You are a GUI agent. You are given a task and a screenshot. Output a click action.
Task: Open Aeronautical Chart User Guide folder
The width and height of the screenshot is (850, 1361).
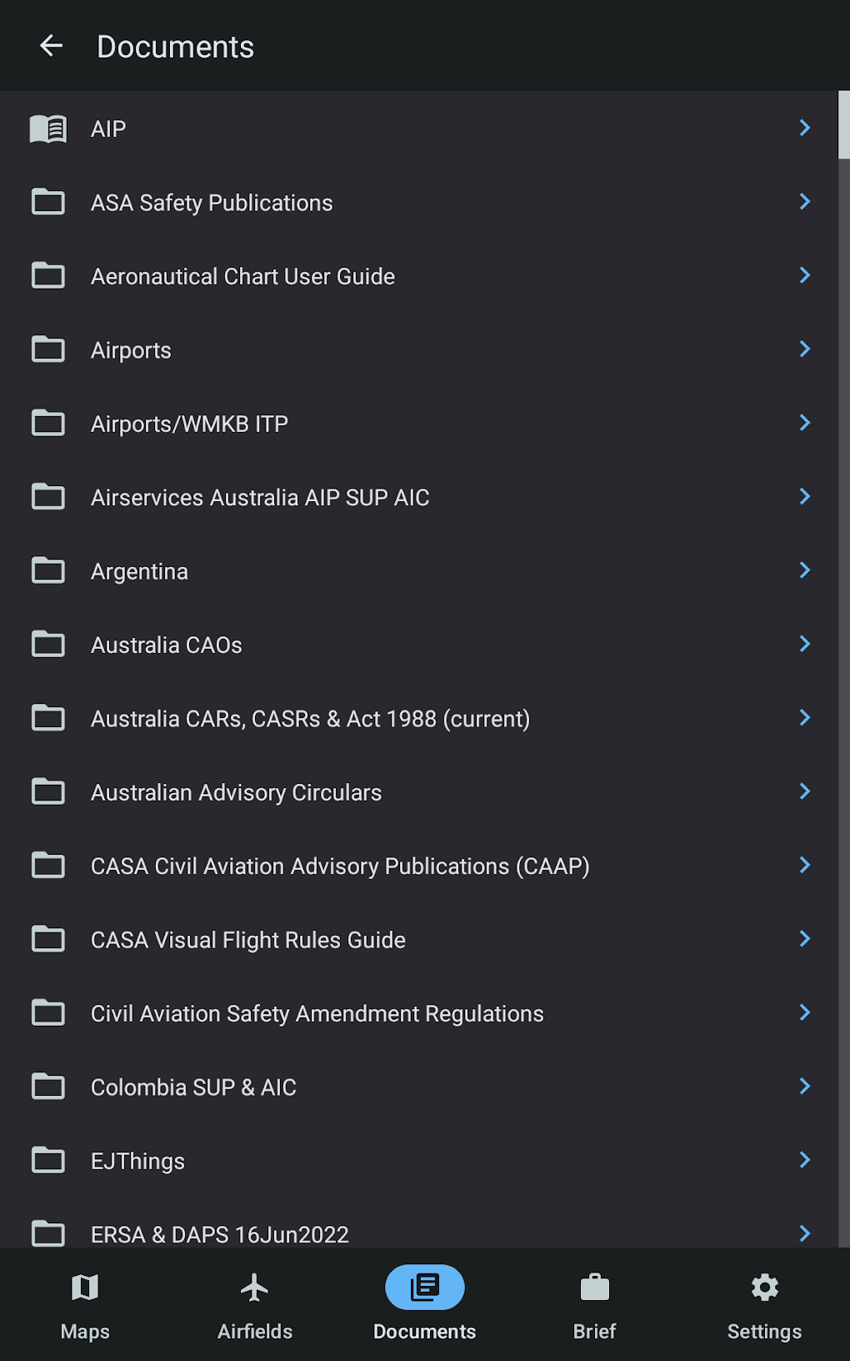[x=242, y=277]
